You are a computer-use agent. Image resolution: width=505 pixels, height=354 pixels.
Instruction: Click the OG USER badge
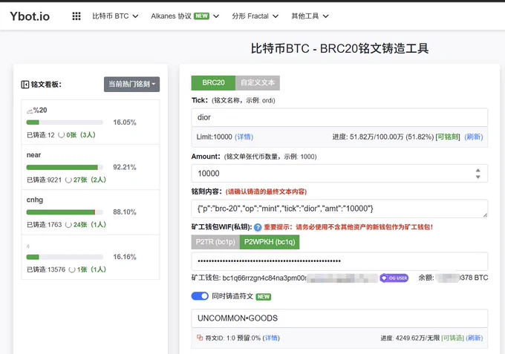coord(394,278)
